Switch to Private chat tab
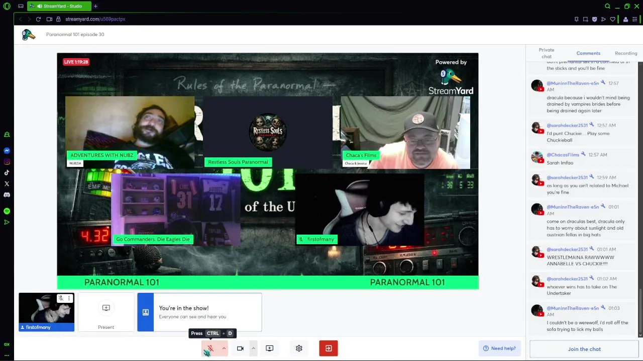 (x=547, y=53)
